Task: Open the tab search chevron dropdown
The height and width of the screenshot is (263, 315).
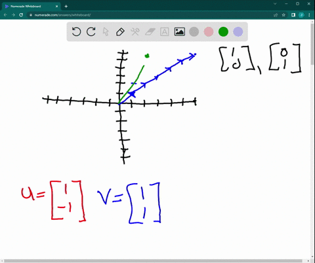Action: coord(275,4)
